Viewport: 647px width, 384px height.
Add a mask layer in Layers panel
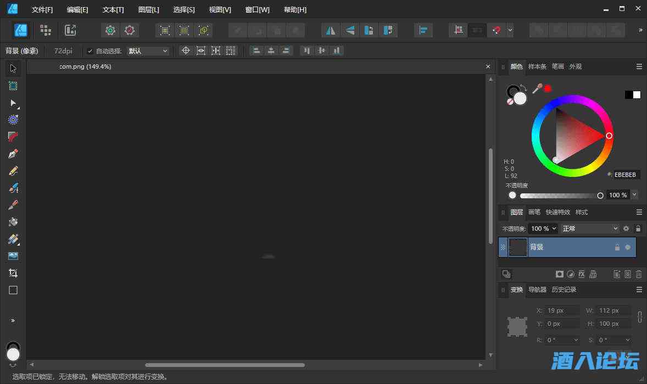[x=560, y=274]
